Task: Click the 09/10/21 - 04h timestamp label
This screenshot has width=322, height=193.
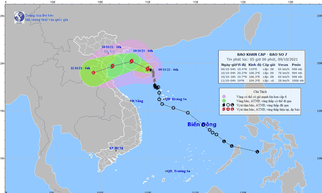Action: click(168, 70)
